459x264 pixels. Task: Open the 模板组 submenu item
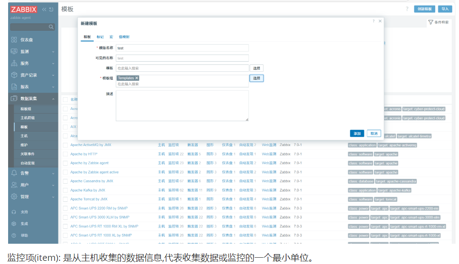pyautogui.click(x=26, y=109)
